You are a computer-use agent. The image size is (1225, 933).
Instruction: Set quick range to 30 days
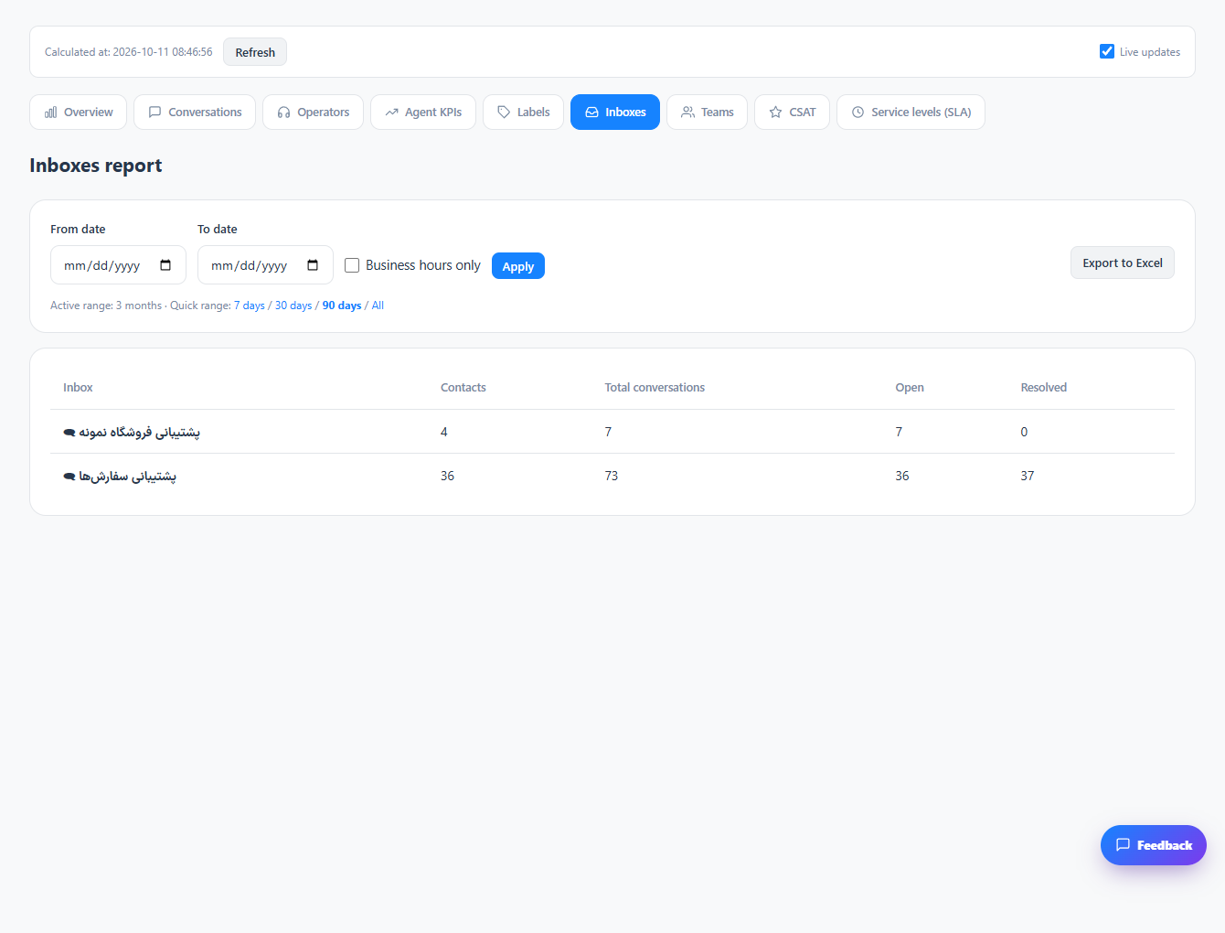pyautogui.click(x=293, y=306)
